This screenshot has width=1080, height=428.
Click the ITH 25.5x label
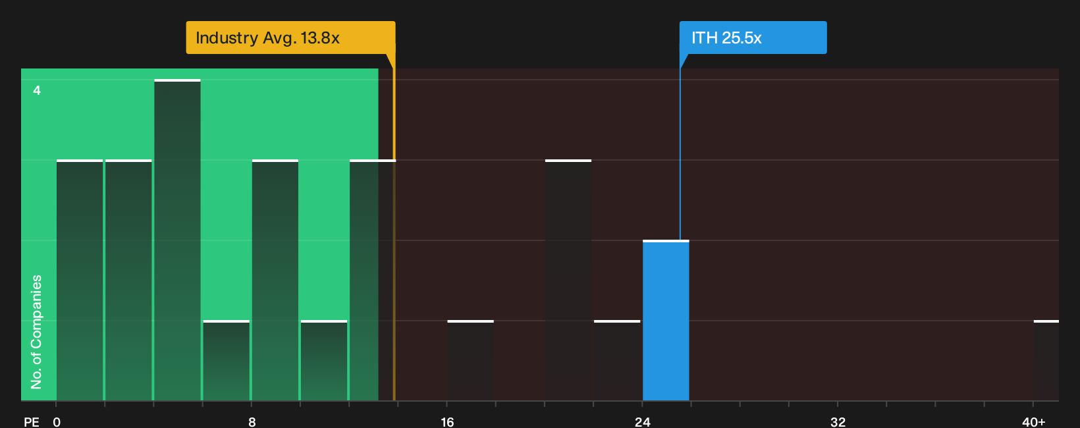click(753, 38)
